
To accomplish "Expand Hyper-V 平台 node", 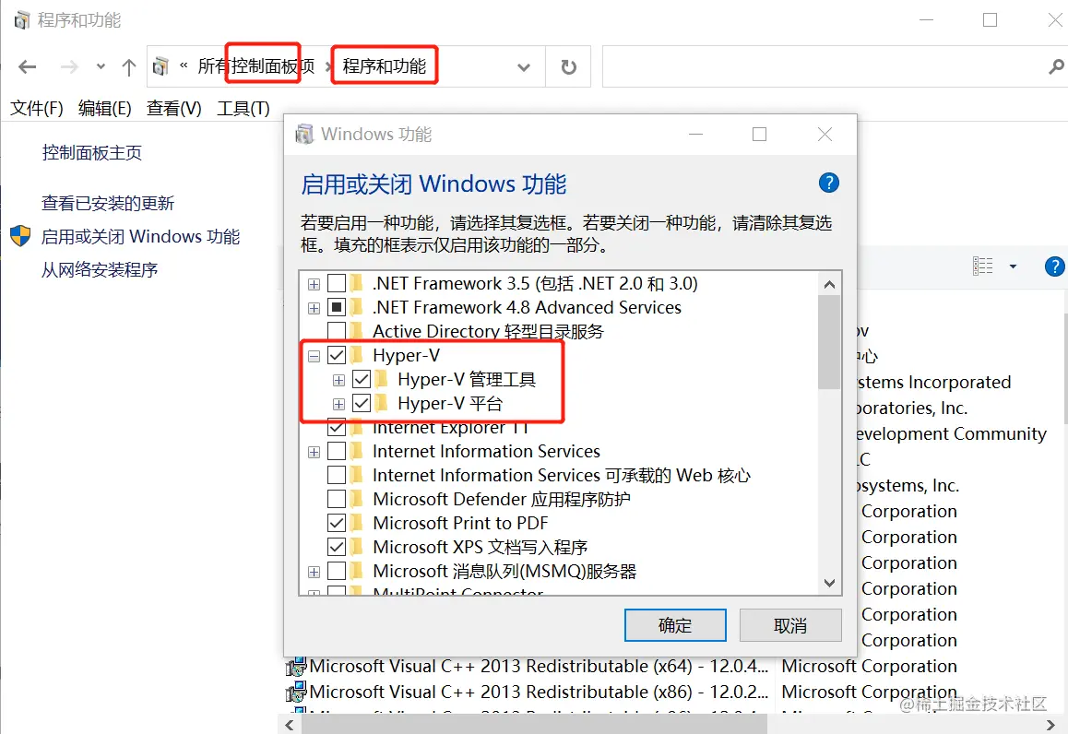I will (338, 404).
